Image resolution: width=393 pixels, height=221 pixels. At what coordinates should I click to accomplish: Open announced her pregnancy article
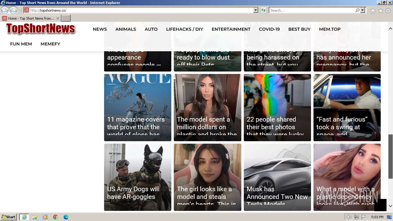point(347,61)
